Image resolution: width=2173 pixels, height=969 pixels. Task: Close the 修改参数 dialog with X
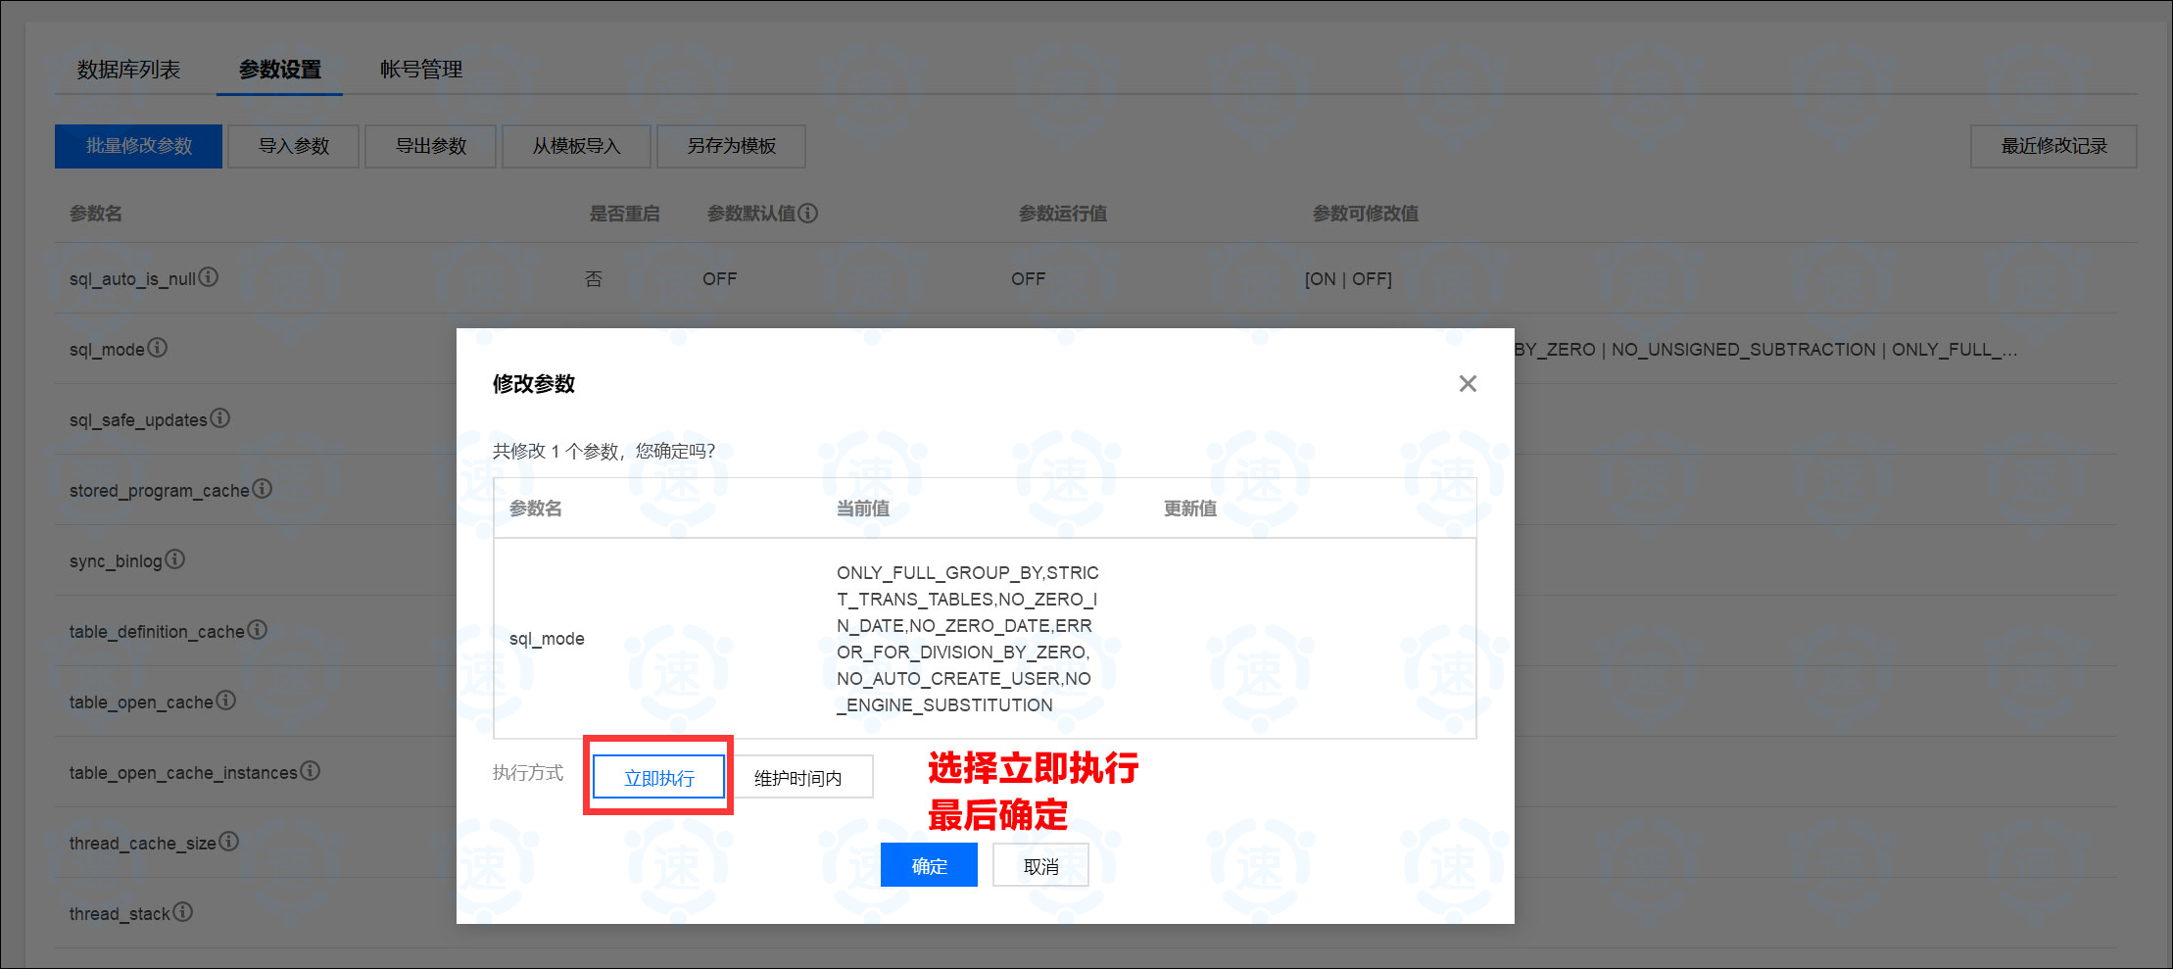click(1467, 383)
